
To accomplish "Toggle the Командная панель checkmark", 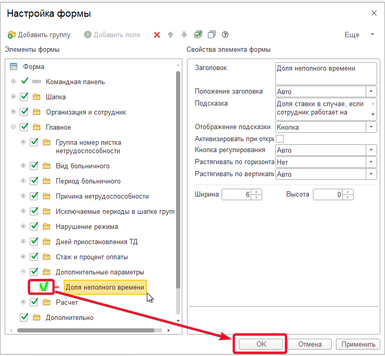I will (25, 81).
